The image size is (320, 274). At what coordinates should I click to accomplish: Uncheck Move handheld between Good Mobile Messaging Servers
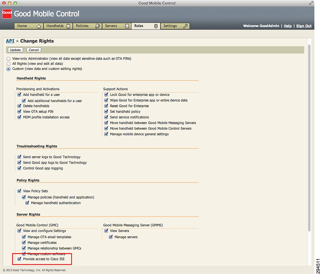click(x=106, y=123)
